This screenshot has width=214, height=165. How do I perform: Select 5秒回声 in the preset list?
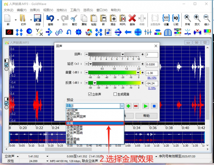point(95,110)
